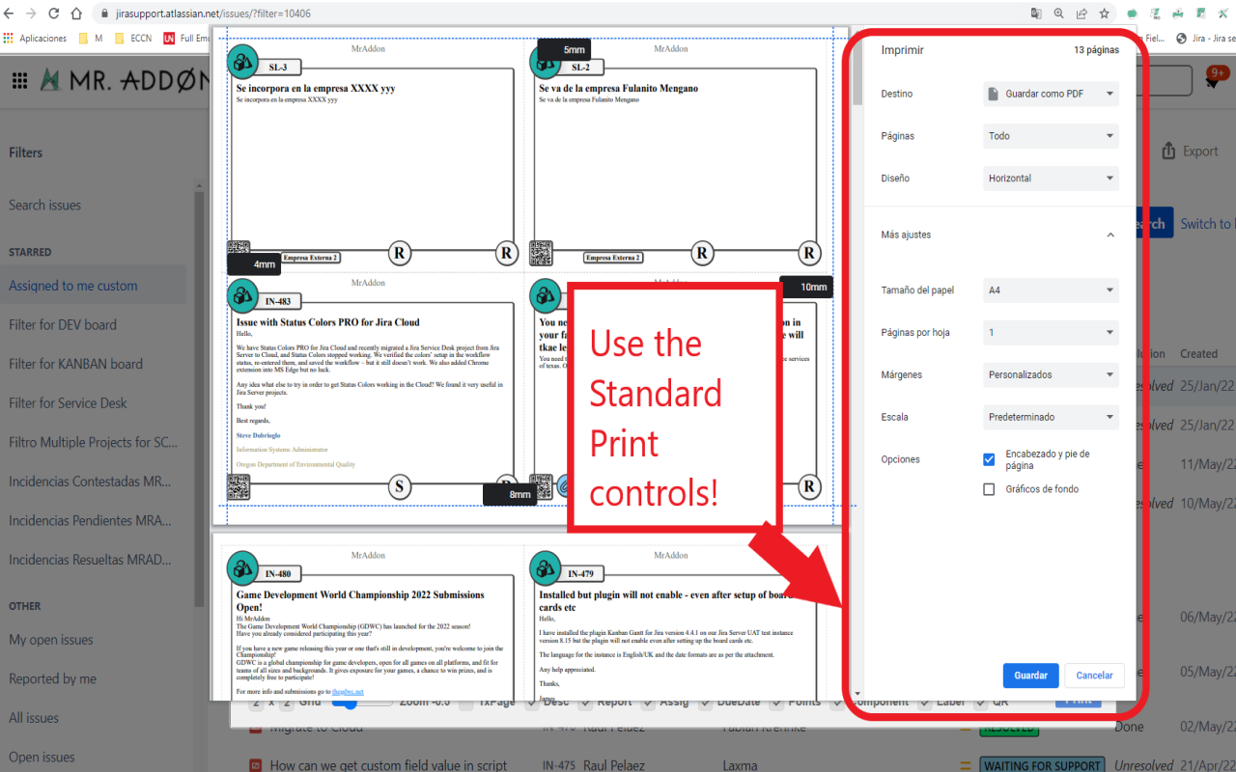Toggle the Points checkbox in card toolbar
Screen dimensions: 1236x772
click(x=777, y=703)
